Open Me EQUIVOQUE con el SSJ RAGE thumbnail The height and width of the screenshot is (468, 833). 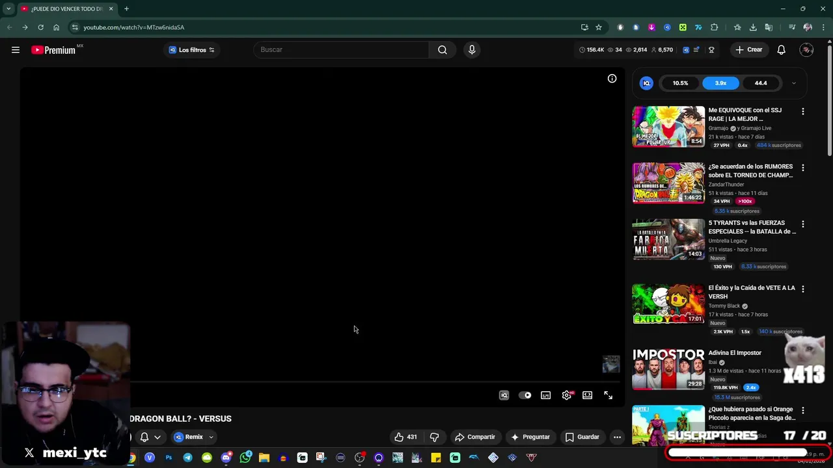tap(668, 127)
